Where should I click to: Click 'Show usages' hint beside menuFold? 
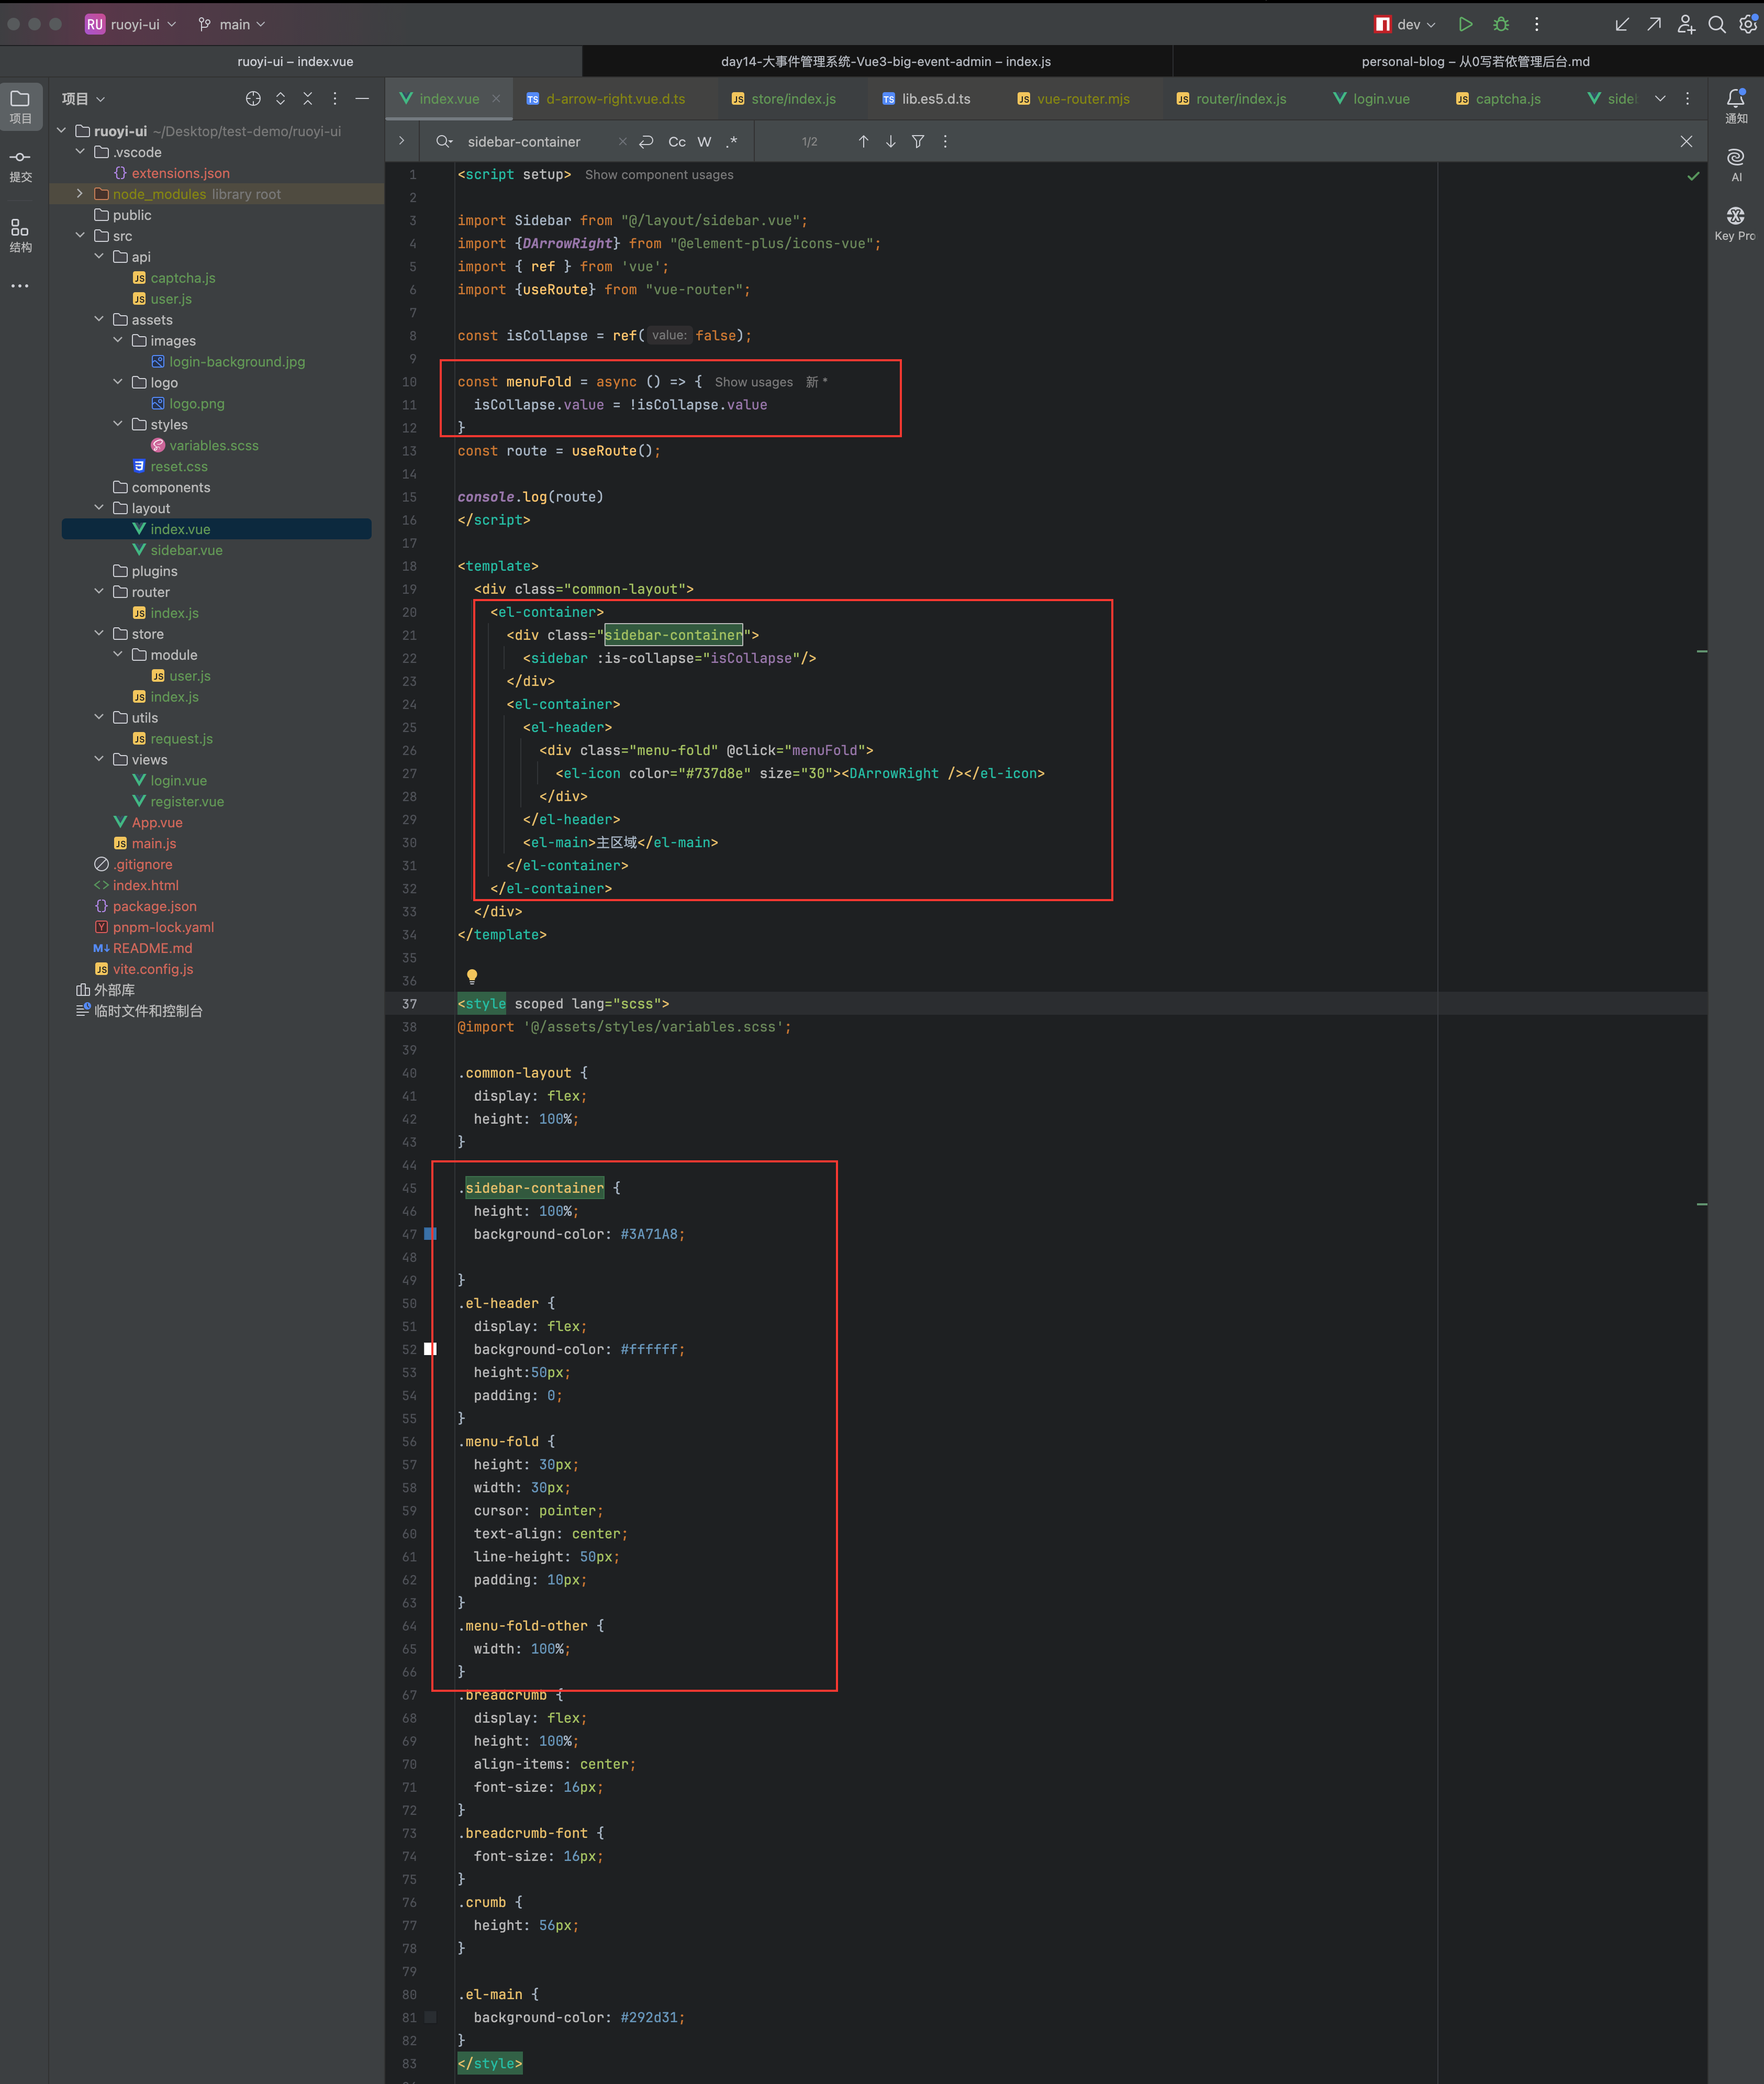(753, 381)
